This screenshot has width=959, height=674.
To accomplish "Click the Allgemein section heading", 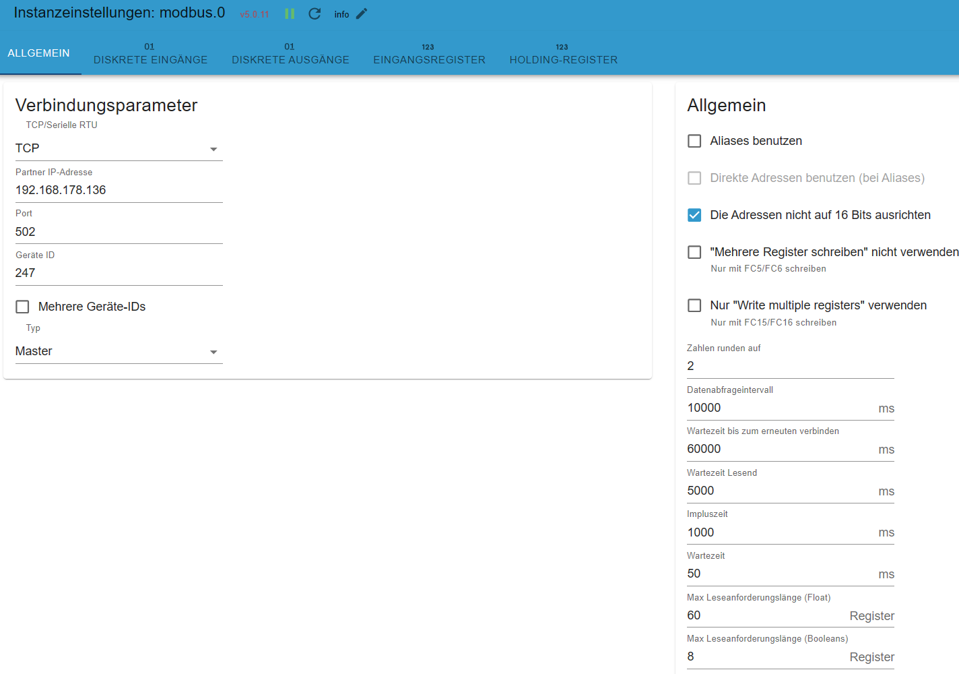I will [727, 105].
